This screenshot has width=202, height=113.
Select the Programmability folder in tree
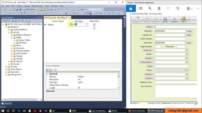tap(23, 51)
